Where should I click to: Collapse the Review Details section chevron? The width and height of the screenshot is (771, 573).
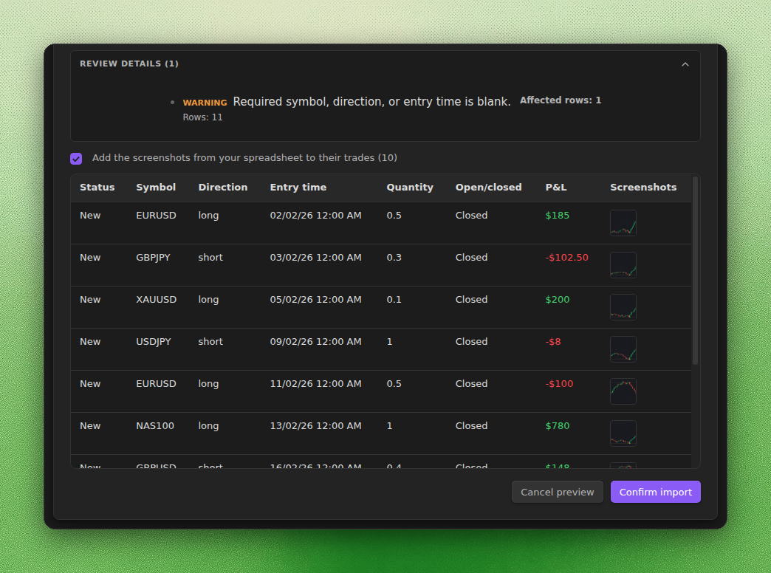[x=685, y=64]
